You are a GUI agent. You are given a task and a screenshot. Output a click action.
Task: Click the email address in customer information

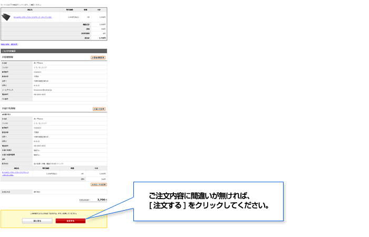(43, 90)
